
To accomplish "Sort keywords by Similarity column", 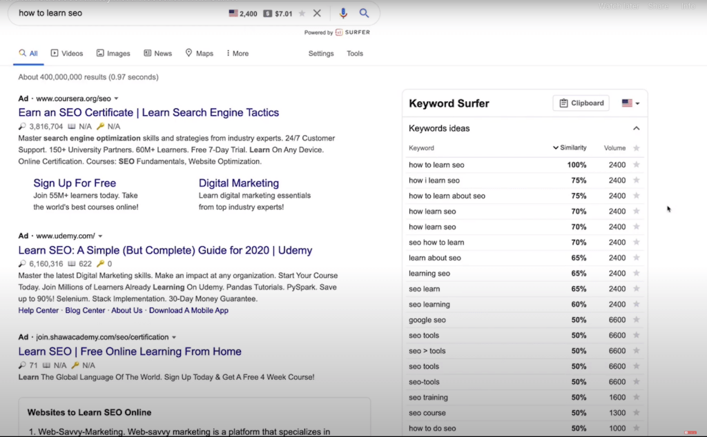I will point(570,148).
